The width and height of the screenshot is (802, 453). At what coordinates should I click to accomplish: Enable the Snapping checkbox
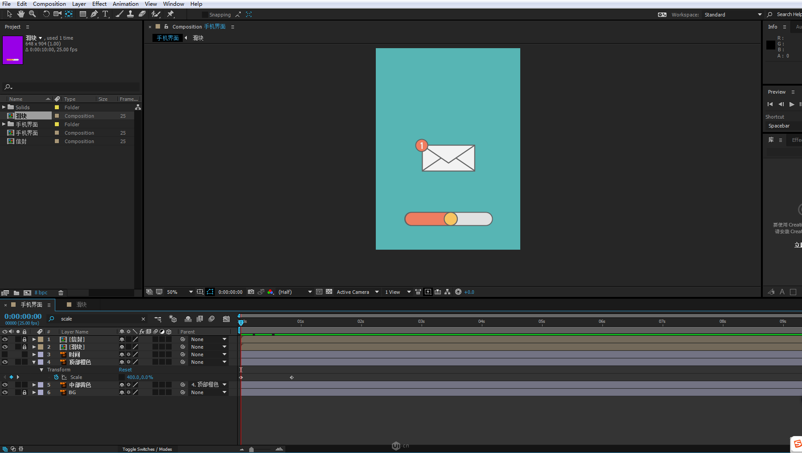(205, 15)
